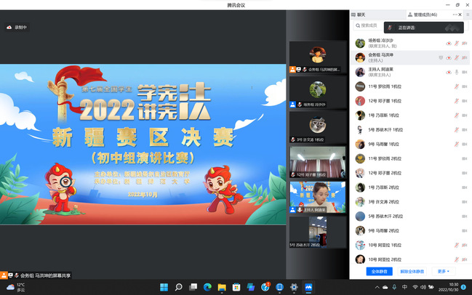The image size is (472, 295).
Task: Click chat bubble icon on 会务组 马洪坤 row
Action: click(441, 57)
